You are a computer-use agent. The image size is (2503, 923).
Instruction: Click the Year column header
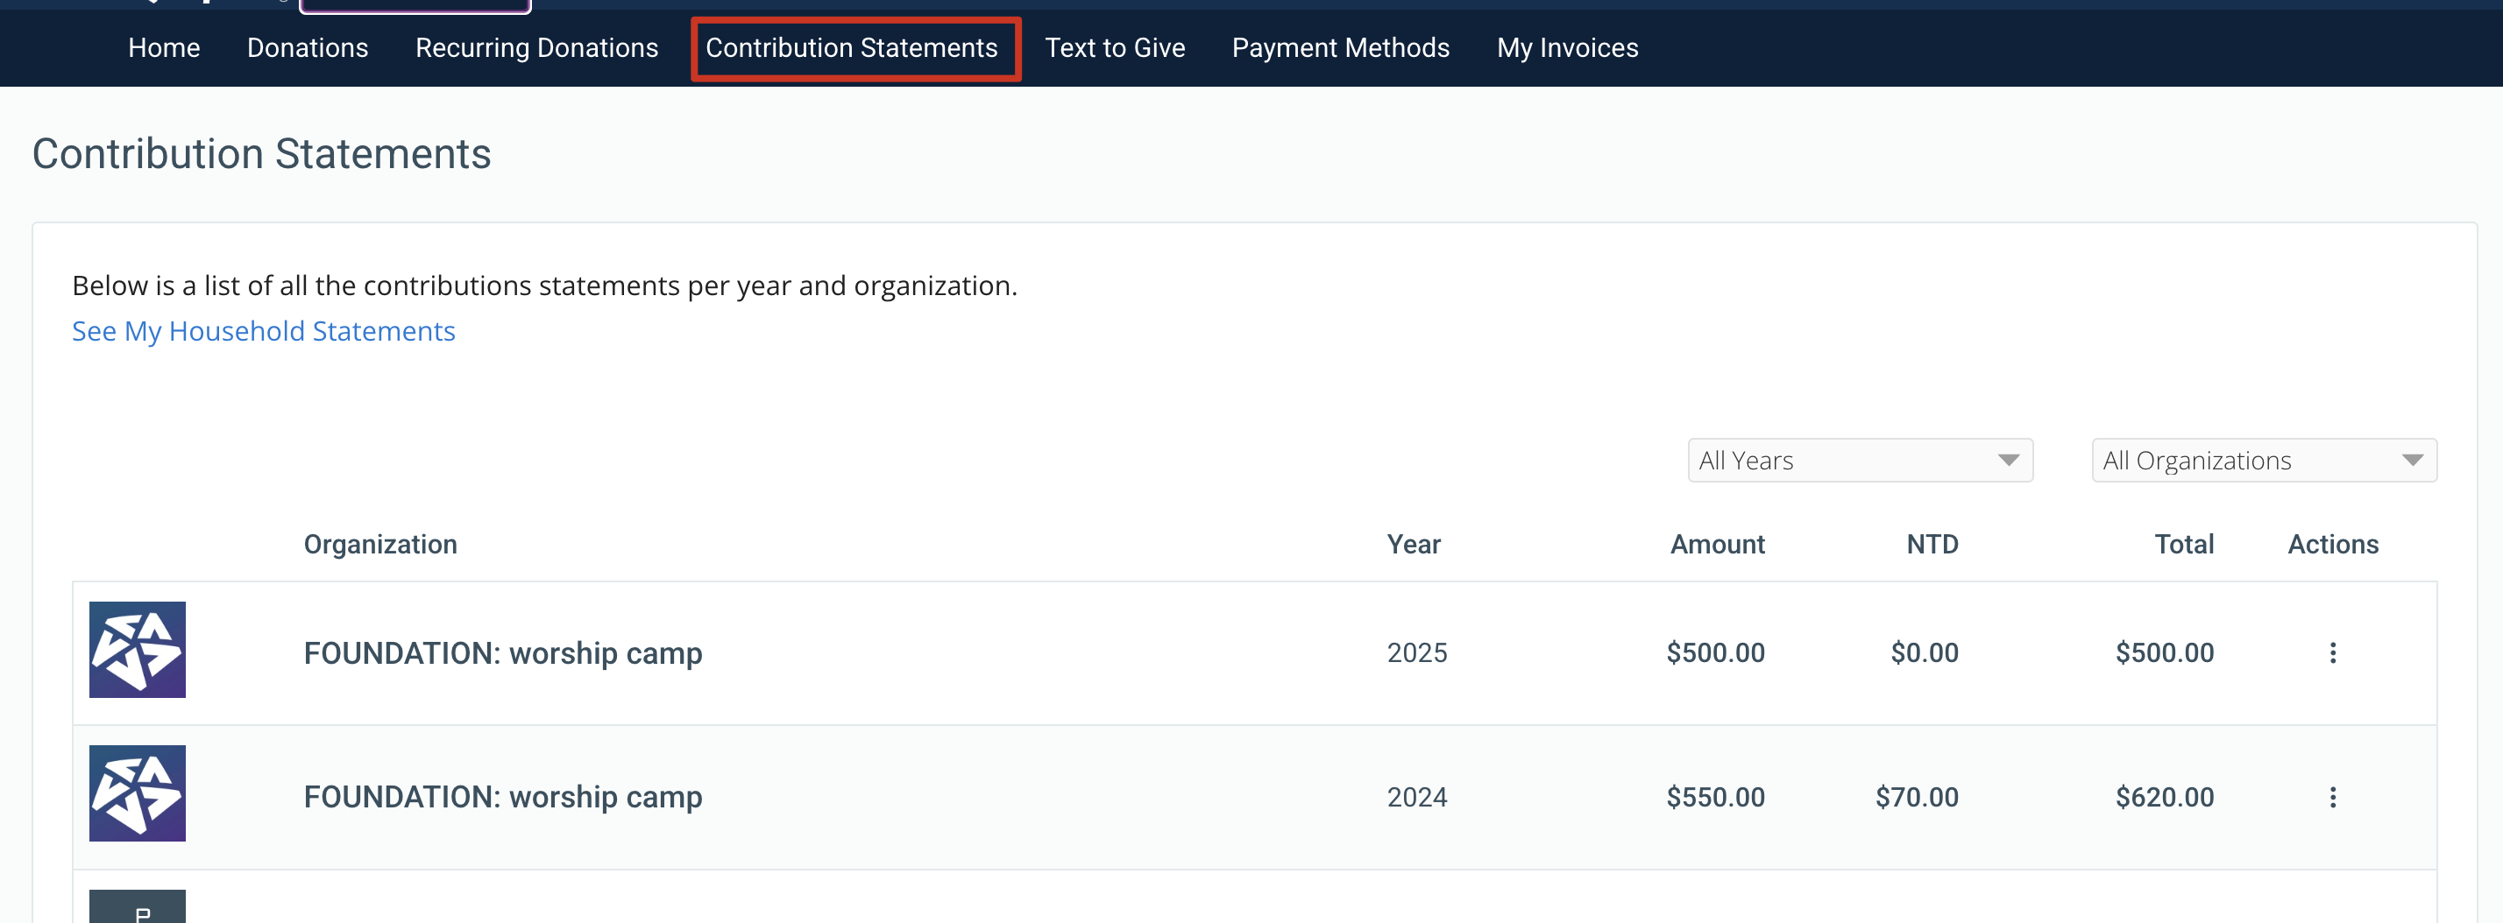coord(1413,545)
